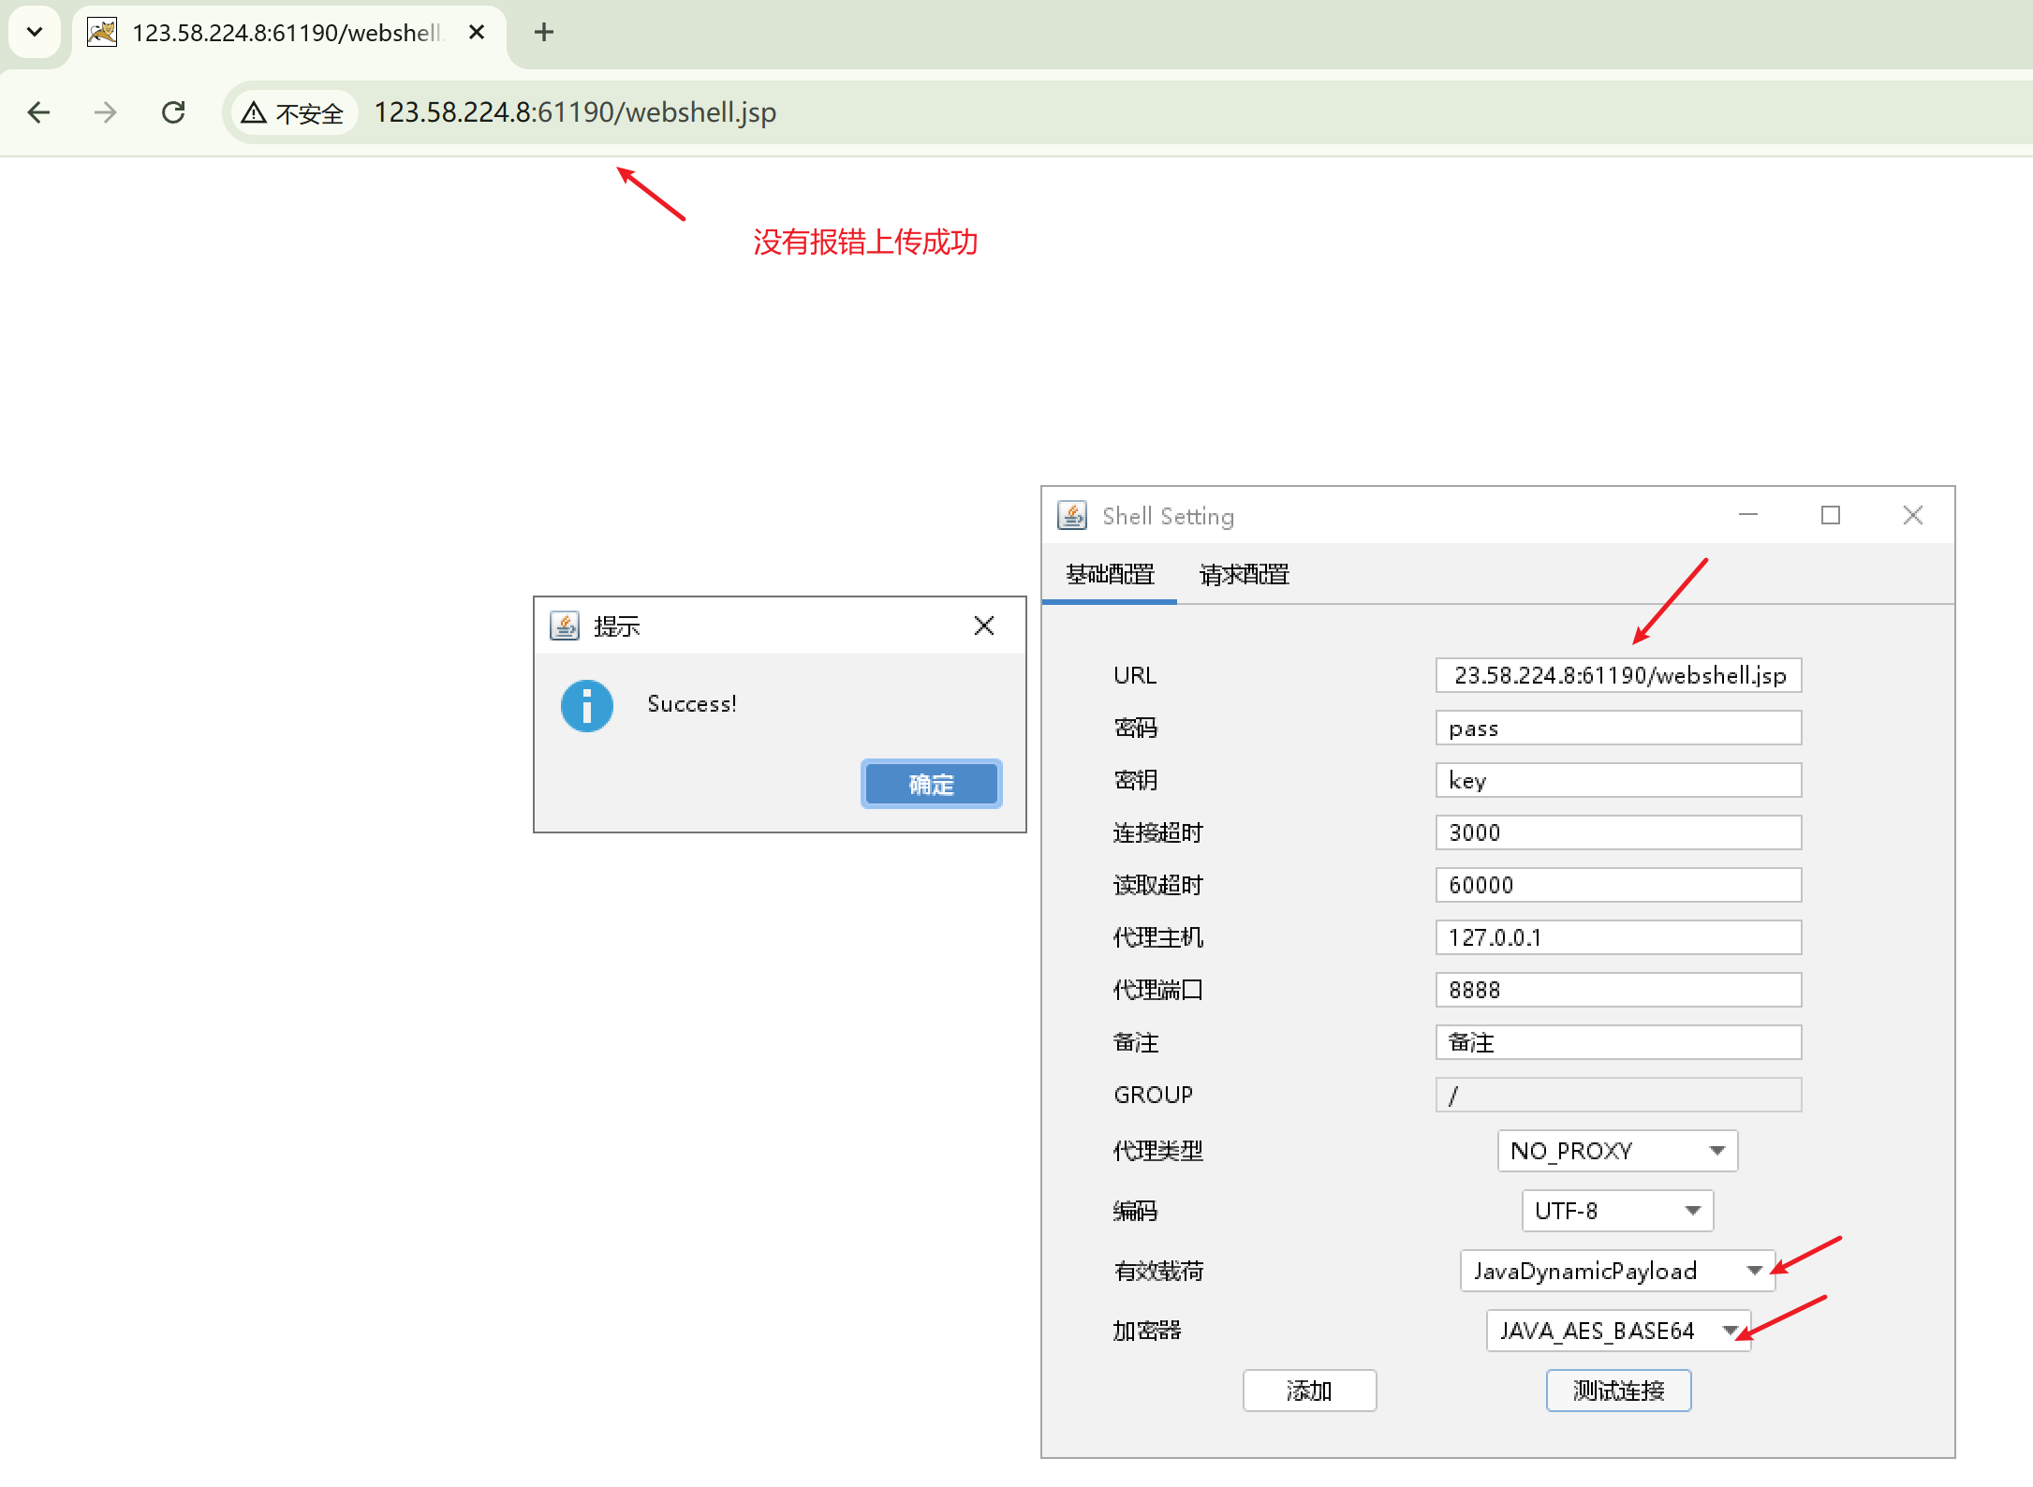Expand the JavaDynamicPayload payload dropdown

tap(1754, 1271)
